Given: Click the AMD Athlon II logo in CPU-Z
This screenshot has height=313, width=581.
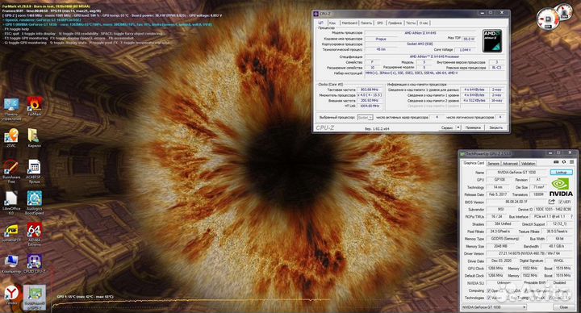Looking at the screenshot, I should click(492, 41).
